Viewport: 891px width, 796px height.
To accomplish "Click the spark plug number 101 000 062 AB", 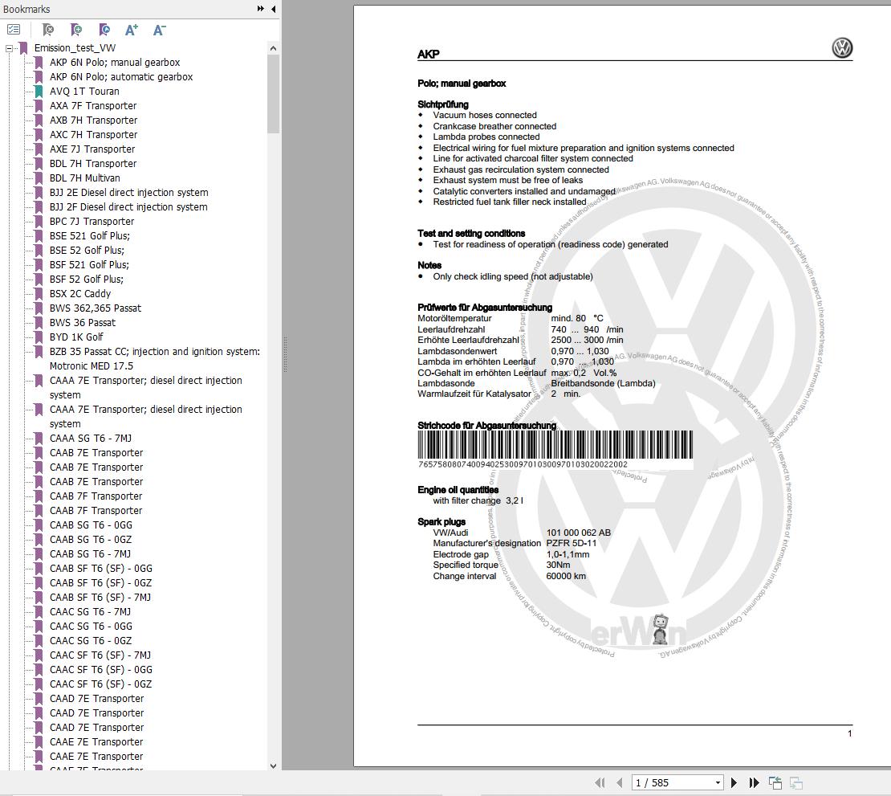I will click(x=579, y=533).
